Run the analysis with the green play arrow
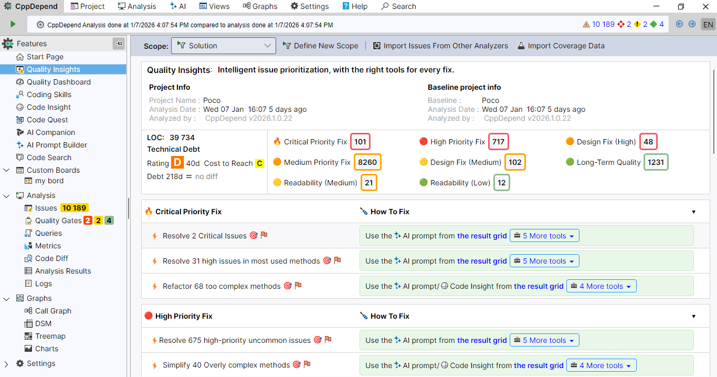This screenshot has height=377, width=717. (13, 24)
